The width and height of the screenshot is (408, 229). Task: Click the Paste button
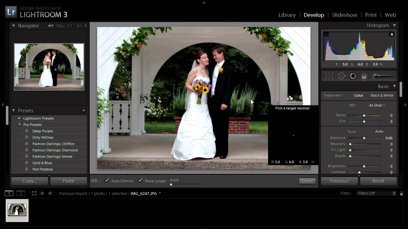69,181
